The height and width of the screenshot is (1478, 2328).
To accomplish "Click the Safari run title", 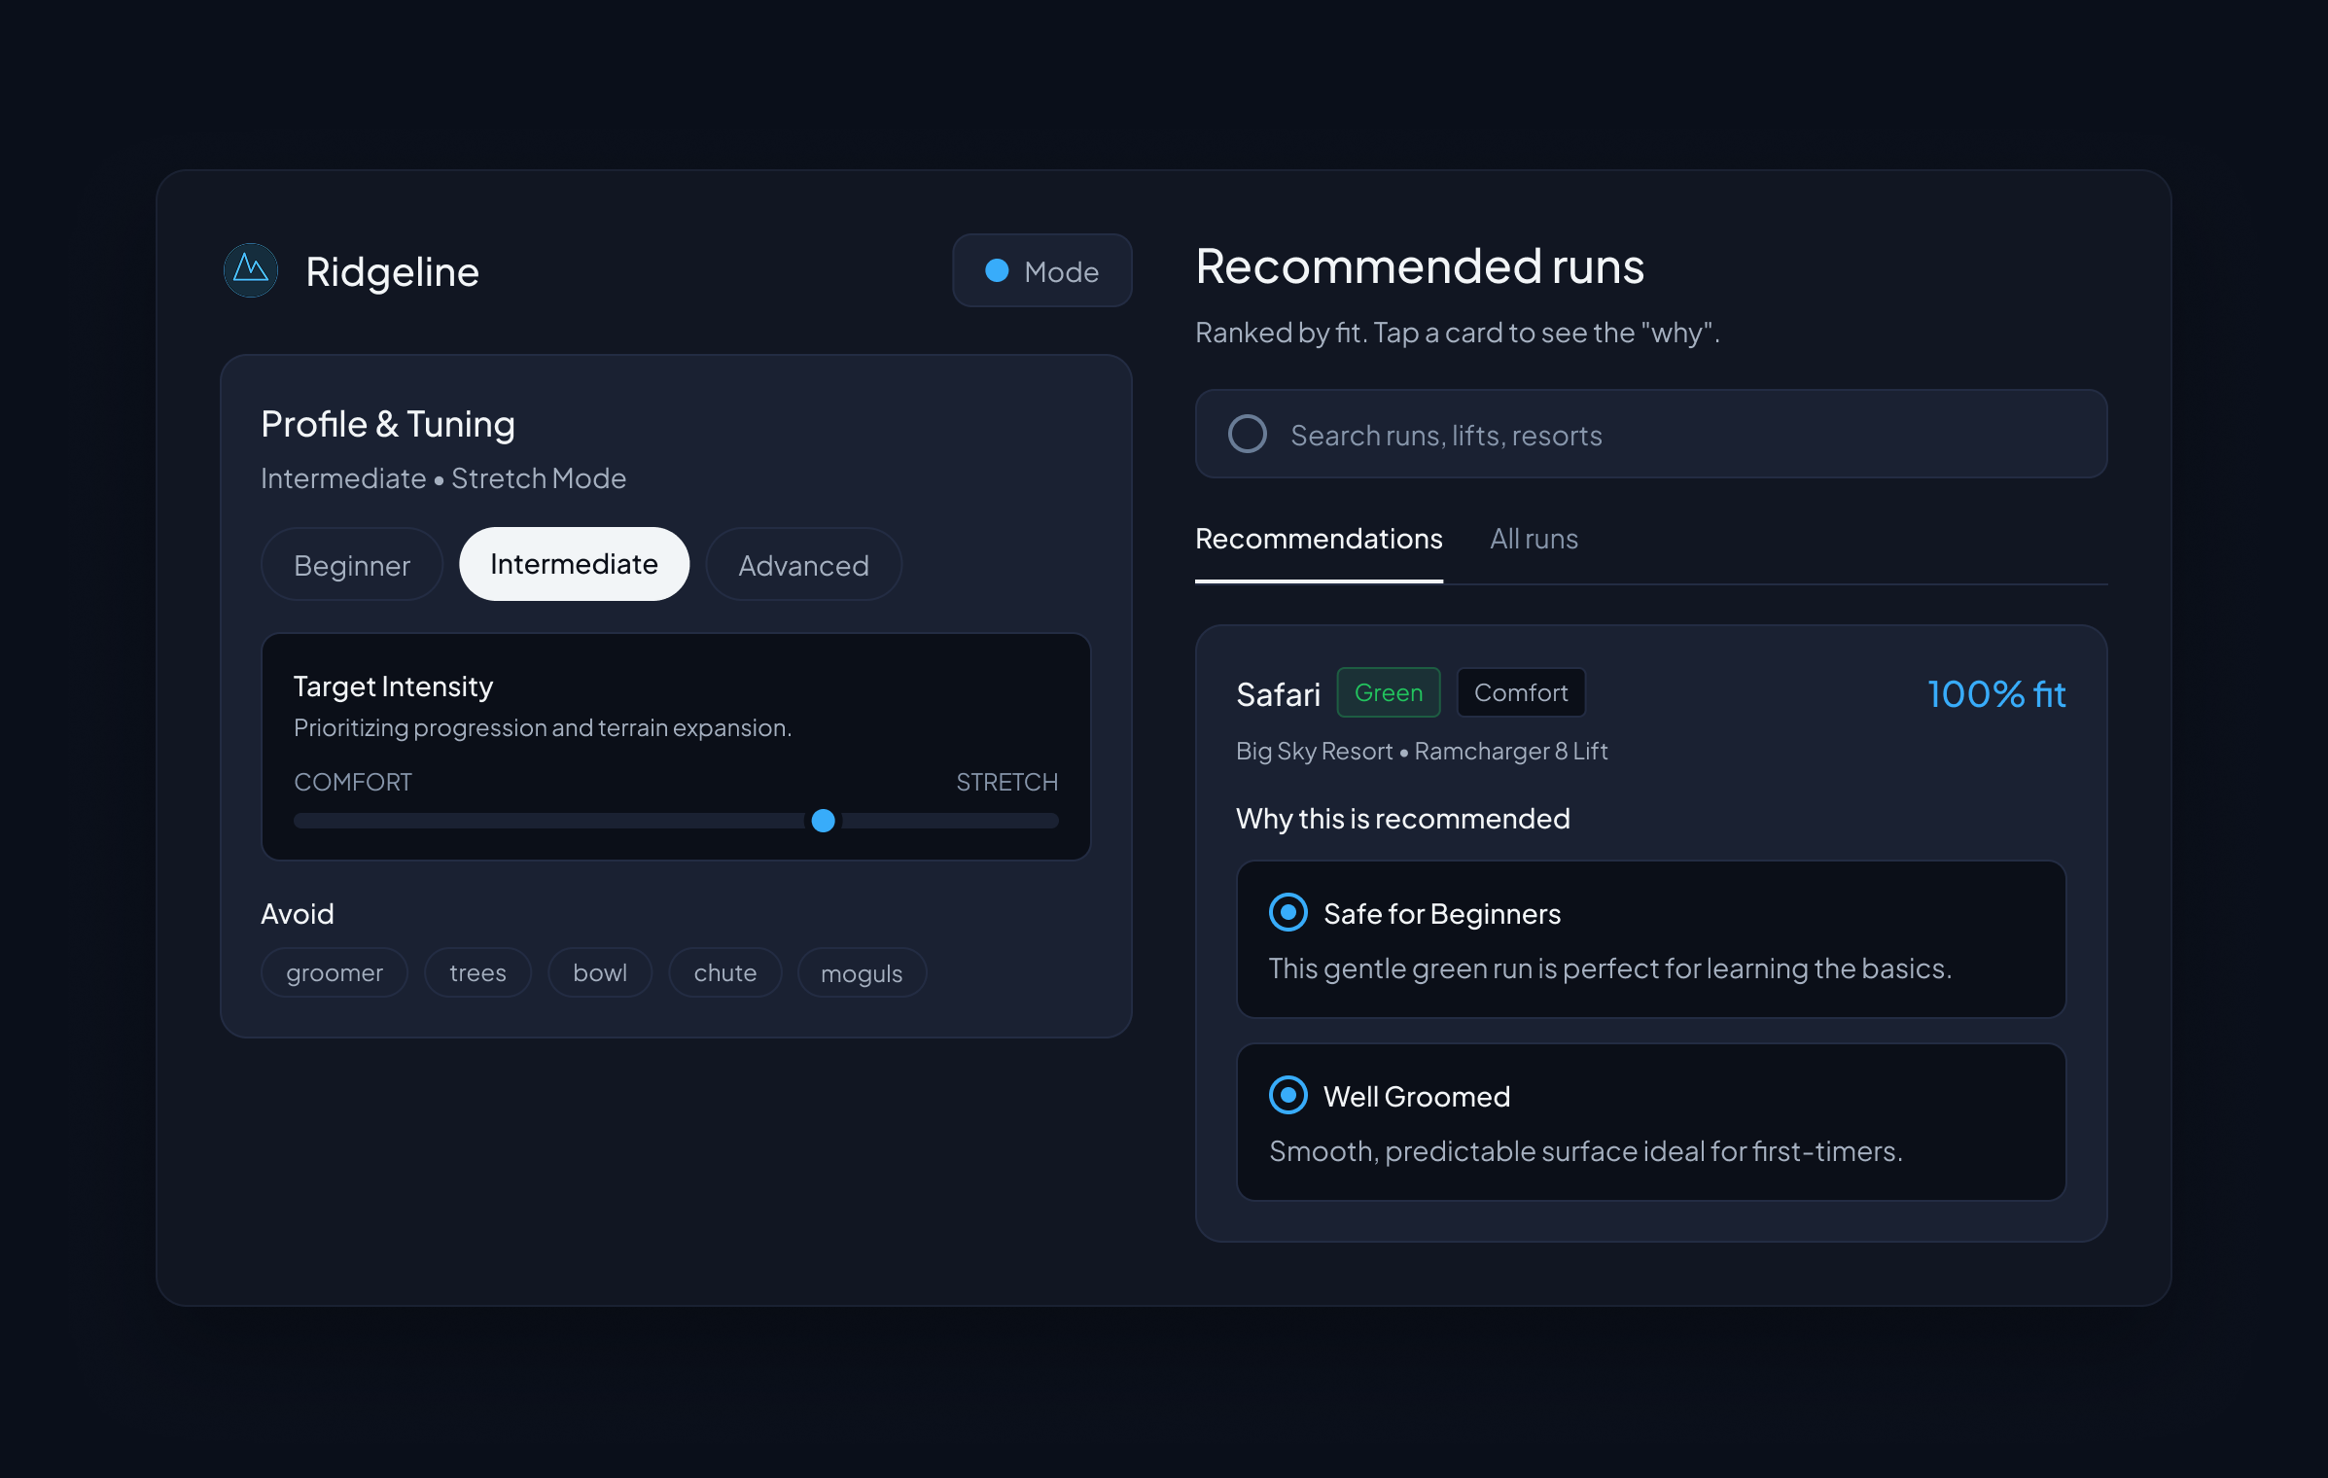I will 1278,694.
